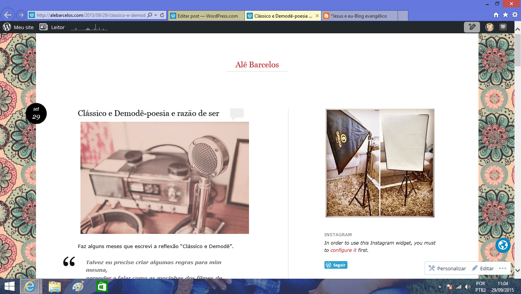Launch Paint from the taskbar

[79, 286]
